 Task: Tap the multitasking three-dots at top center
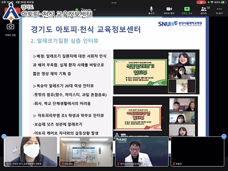click(x=114, y=3)
